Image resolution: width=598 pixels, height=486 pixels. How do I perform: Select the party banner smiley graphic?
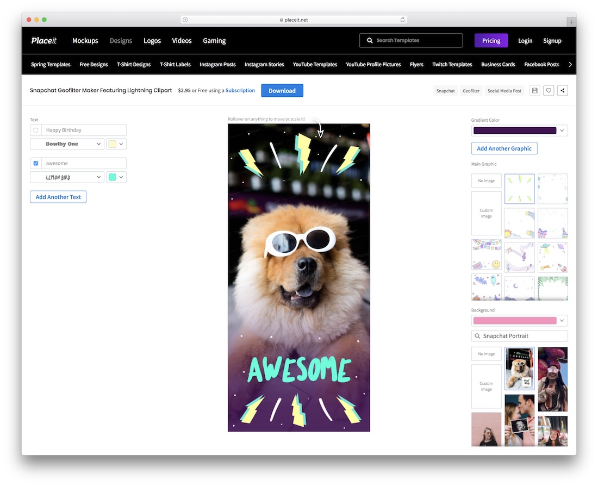pyautogui.click(x=486, y=255)
